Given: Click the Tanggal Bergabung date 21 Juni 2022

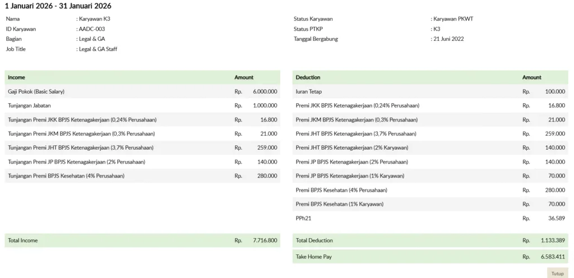Looking at the screenshot, I should point(448,39).
